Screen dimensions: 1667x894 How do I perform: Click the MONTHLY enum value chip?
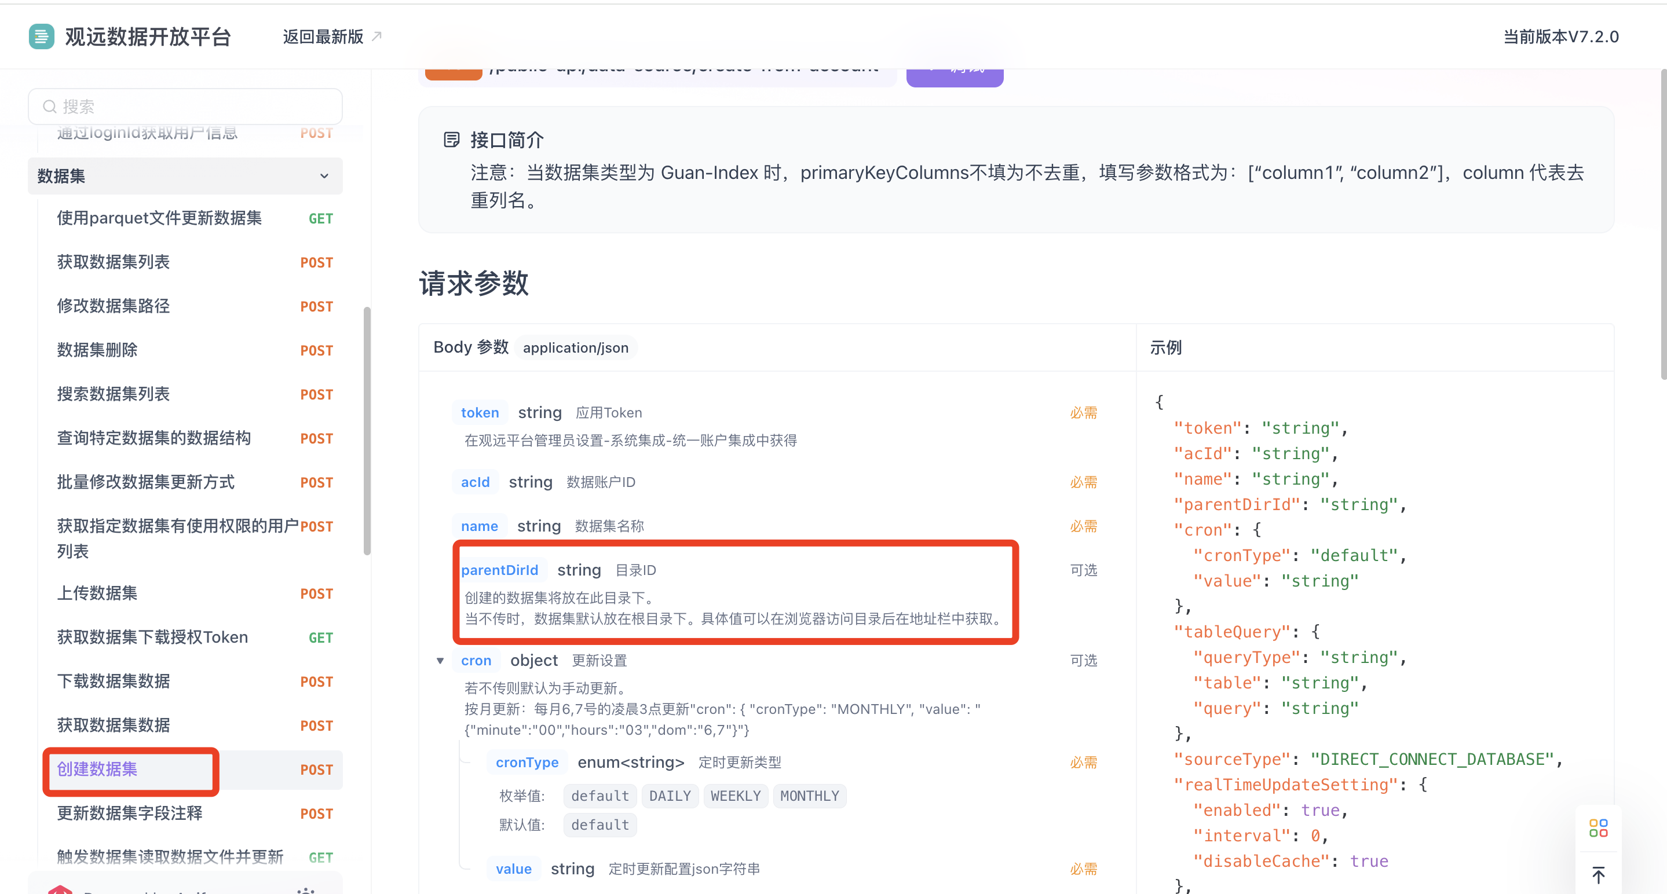[810, 796]
